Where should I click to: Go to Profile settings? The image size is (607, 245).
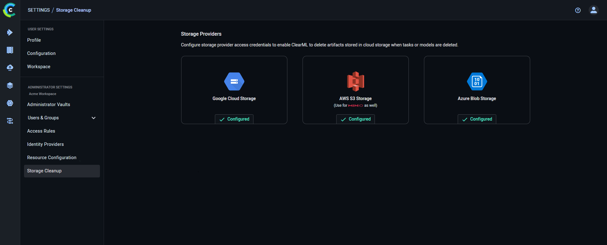[34, 40]
